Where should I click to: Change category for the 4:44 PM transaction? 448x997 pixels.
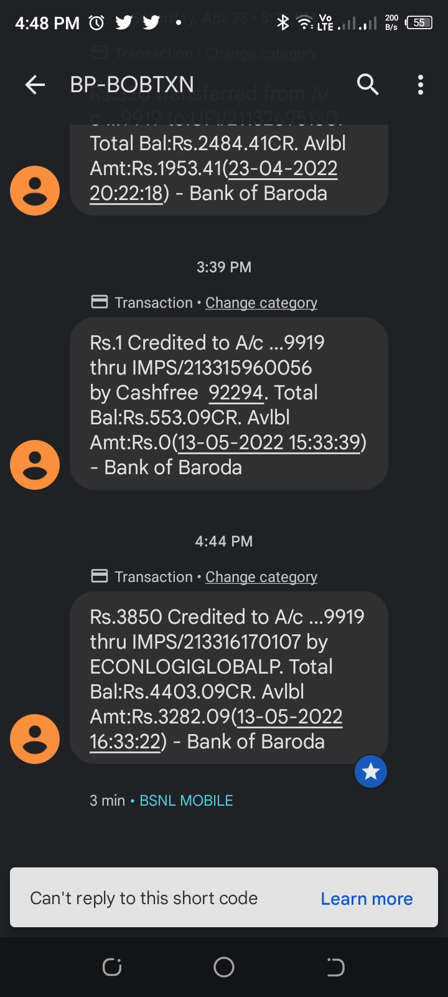[261, 577]
